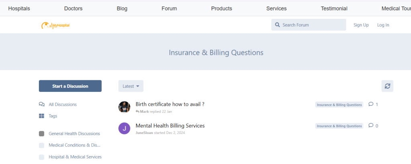Click the All Discussions chat bubble icon
Image resolution: width=411 pixels, height=164 pixels.
point(42,104)
